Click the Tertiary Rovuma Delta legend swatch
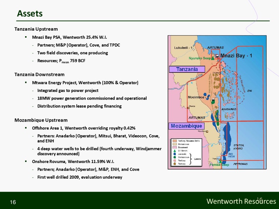This screenshot has width=279, height=209. (175, 141)
